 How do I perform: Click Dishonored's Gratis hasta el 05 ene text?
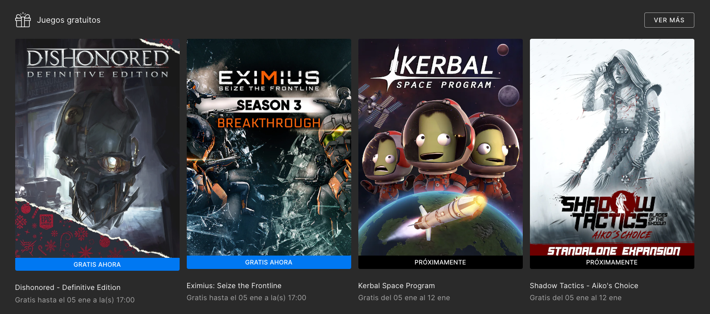(x=75, y=300)
